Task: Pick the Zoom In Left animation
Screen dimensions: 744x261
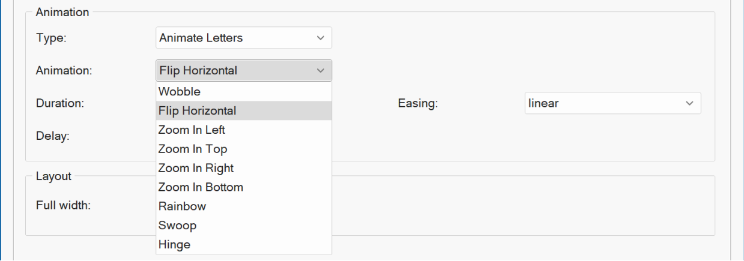Action: 192,130
